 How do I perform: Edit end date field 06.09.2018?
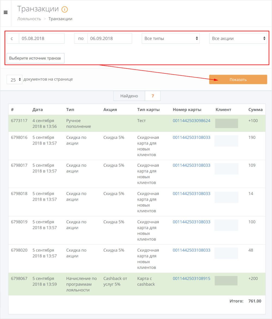[110, 39]
